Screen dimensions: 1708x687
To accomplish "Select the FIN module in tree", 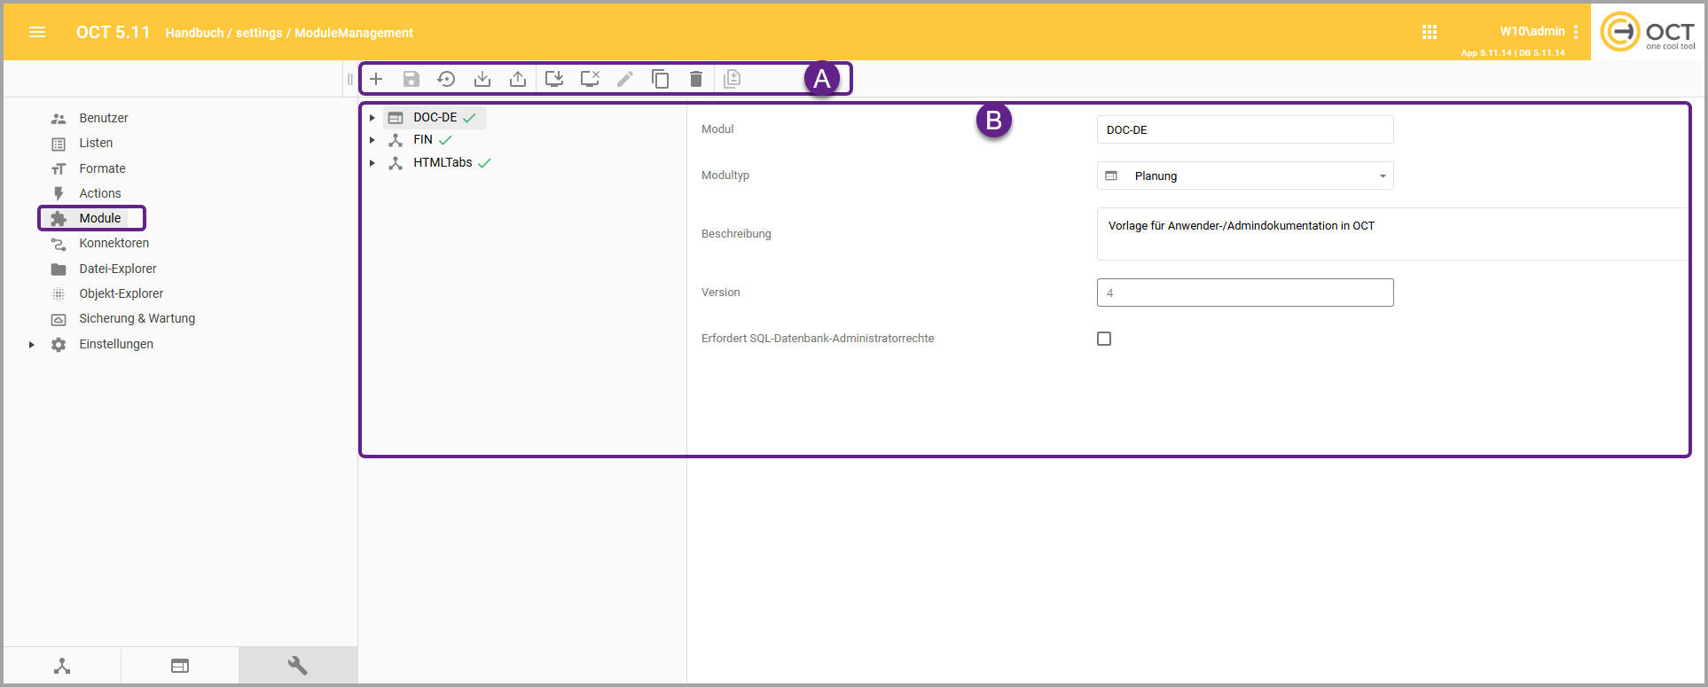I will coord(423,140).
